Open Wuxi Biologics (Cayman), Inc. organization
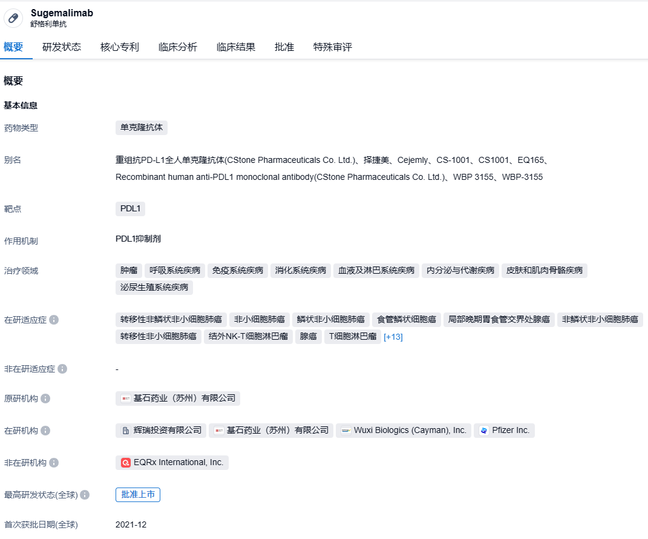 [403, 431]
